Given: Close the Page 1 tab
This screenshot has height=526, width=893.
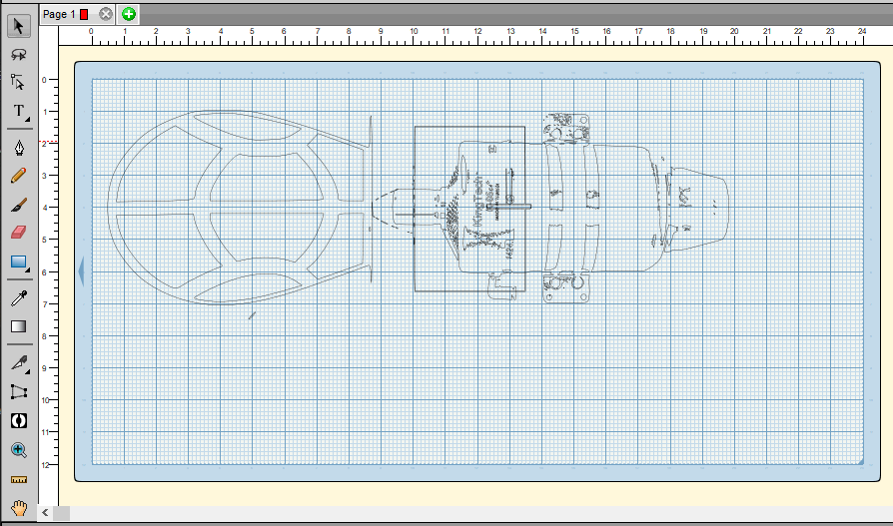Looking at the screenshot, I should (x=105, y=14).
